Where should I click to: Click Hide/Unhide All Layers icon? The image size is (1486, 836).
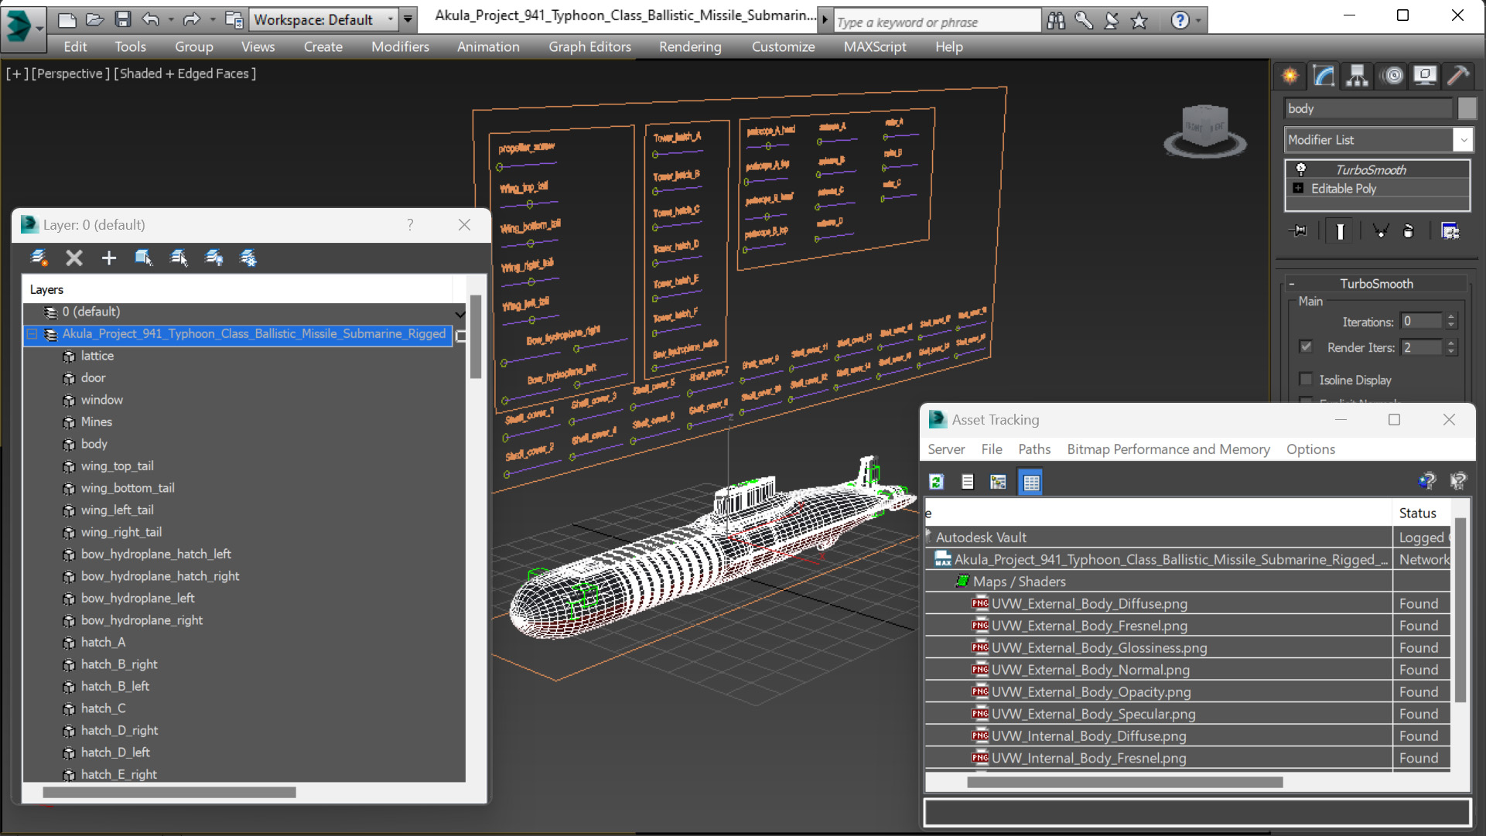[x=214, y=258]
